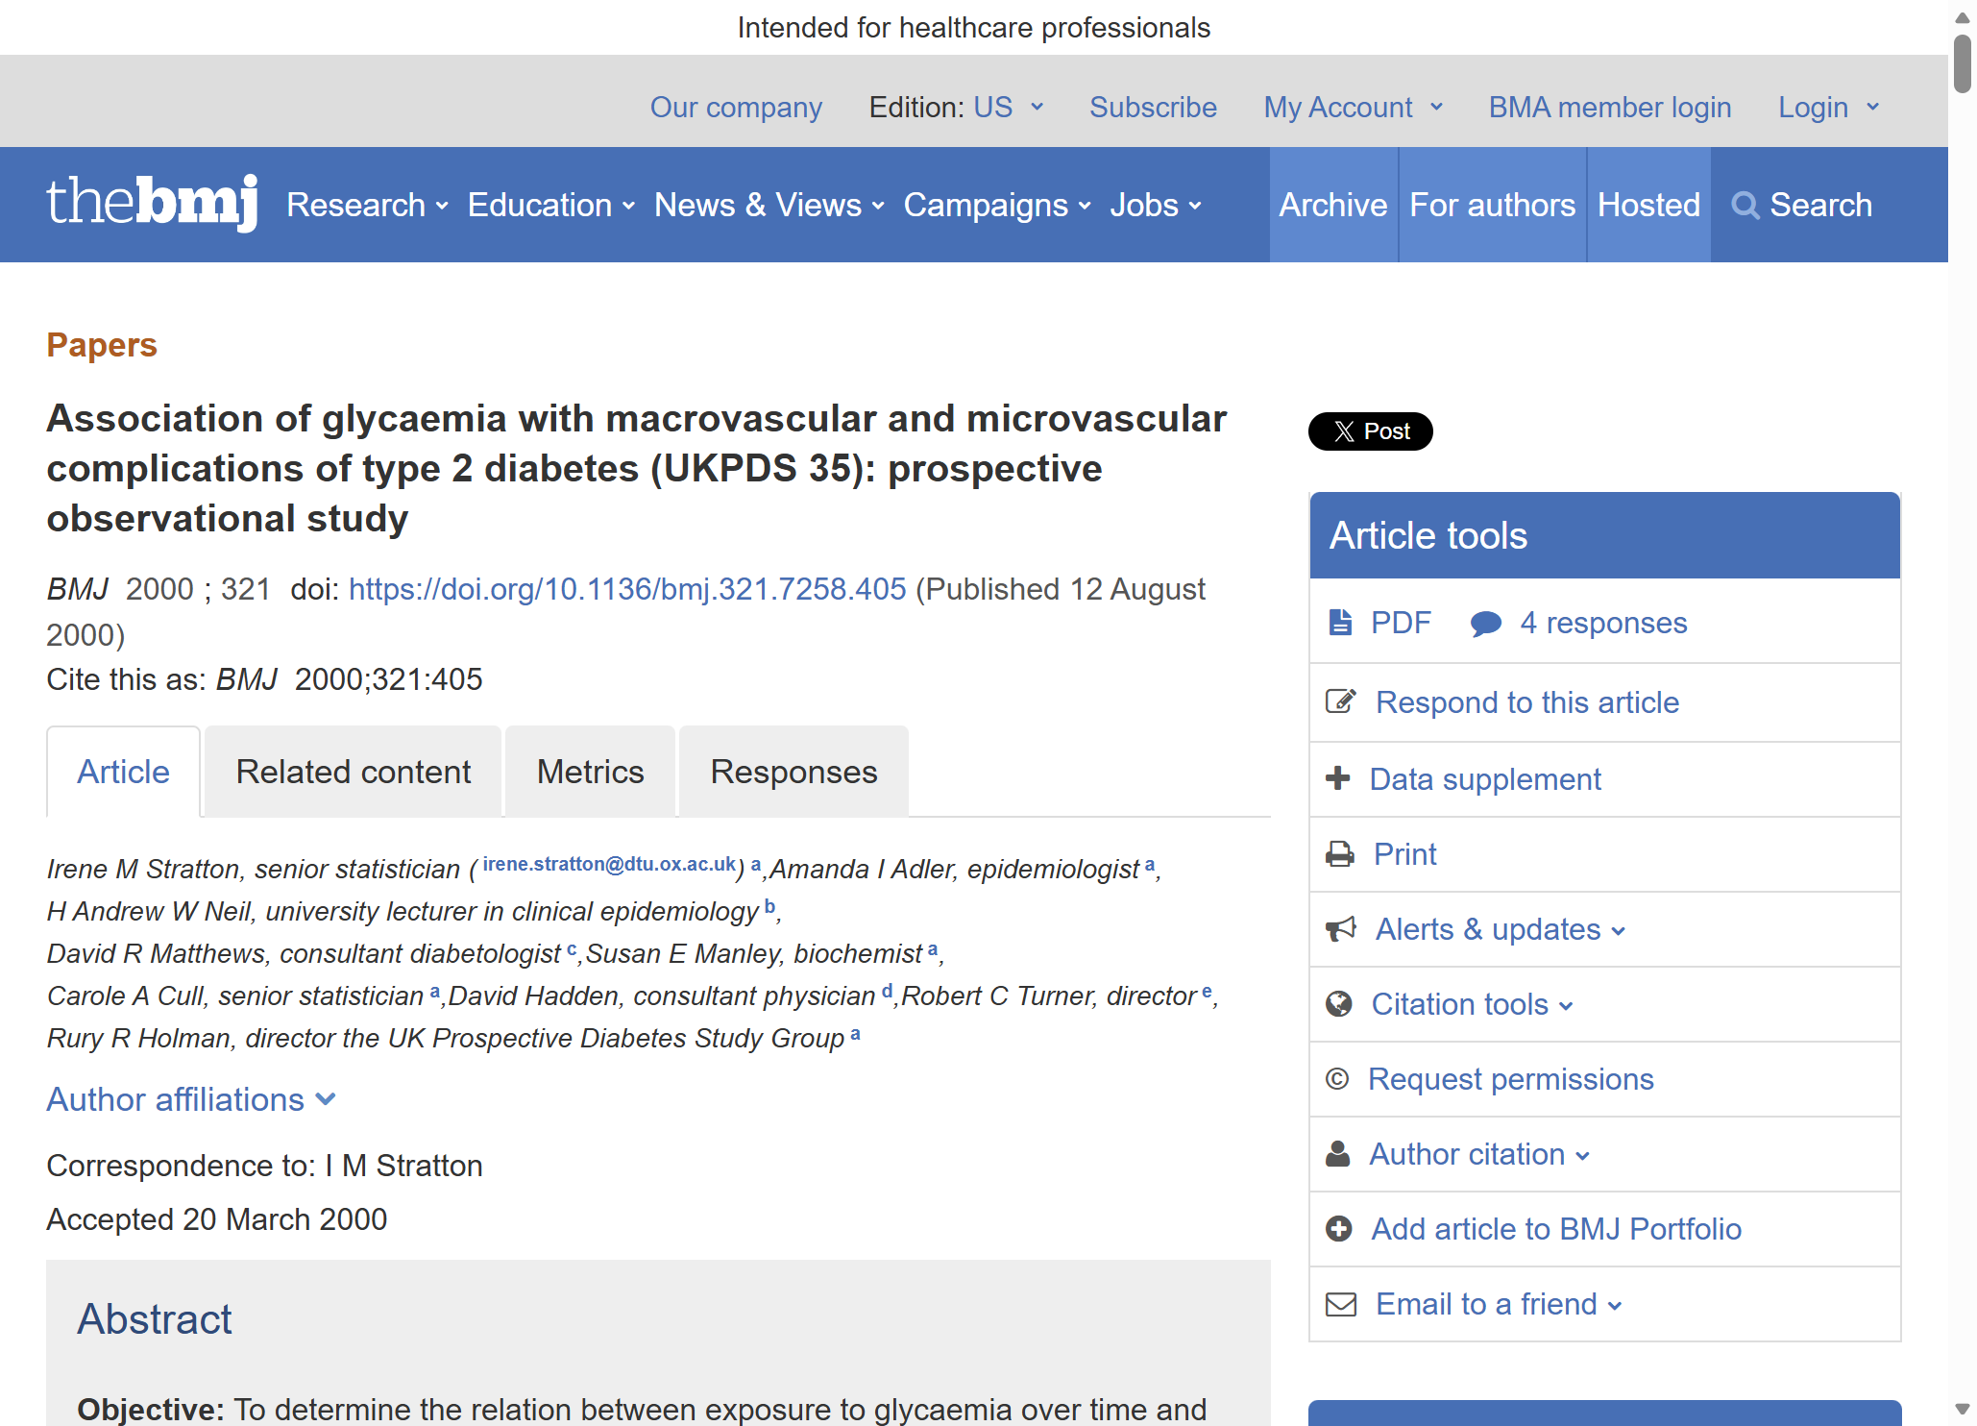Click the thebmj logo
This screenshot has height=1426, width=1977.
point(153,203)
